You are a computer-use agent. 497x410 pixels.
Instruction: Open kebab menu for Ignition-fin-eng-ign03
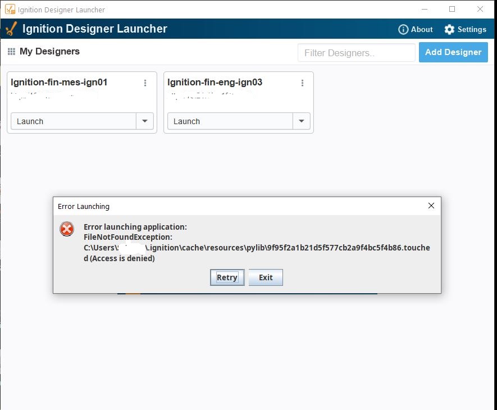pos(302,83)
